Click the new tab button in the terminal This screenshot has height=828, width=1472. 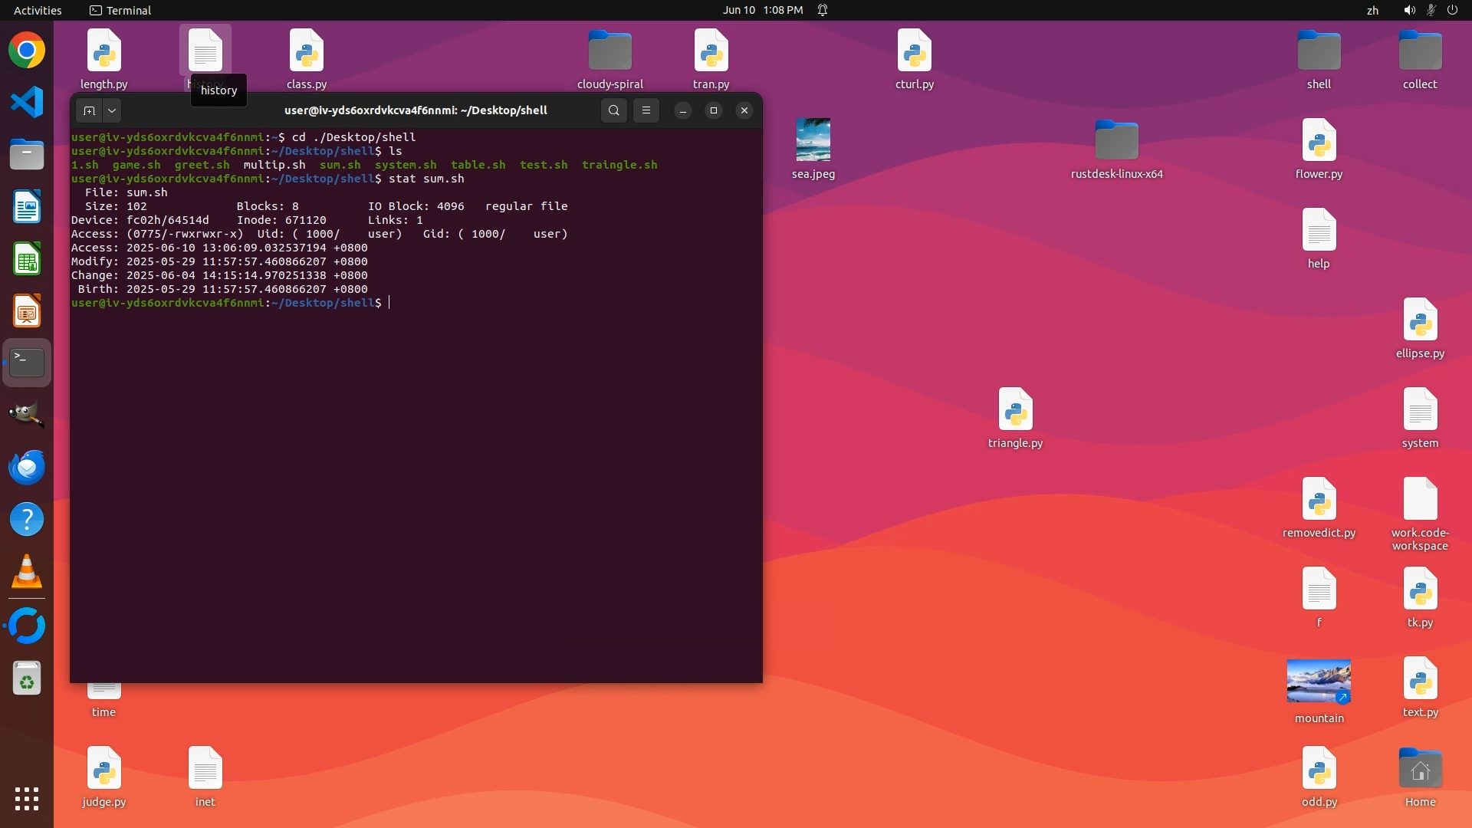click(89, 110)
